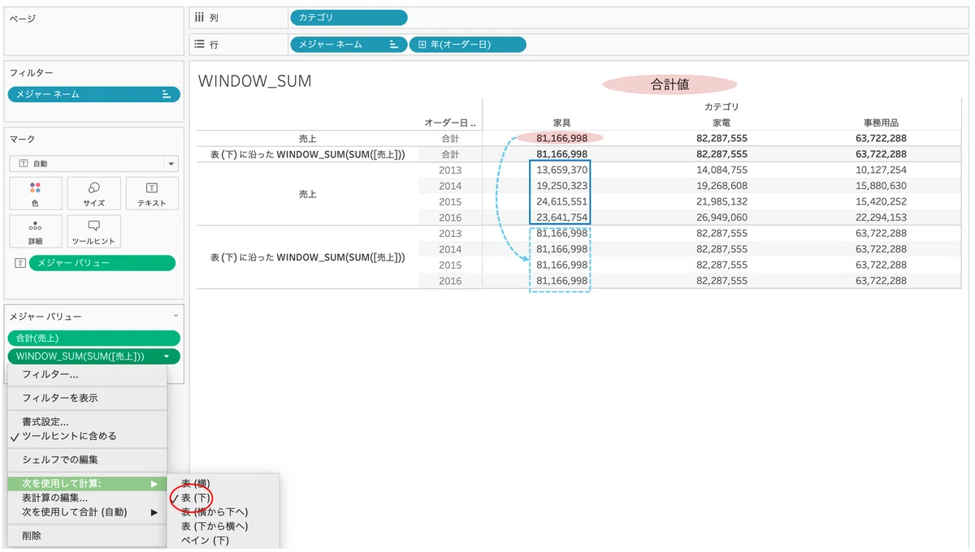Click 合計(売上) pill in measure values
Screen dimensions: 975x552
point(94,338)
